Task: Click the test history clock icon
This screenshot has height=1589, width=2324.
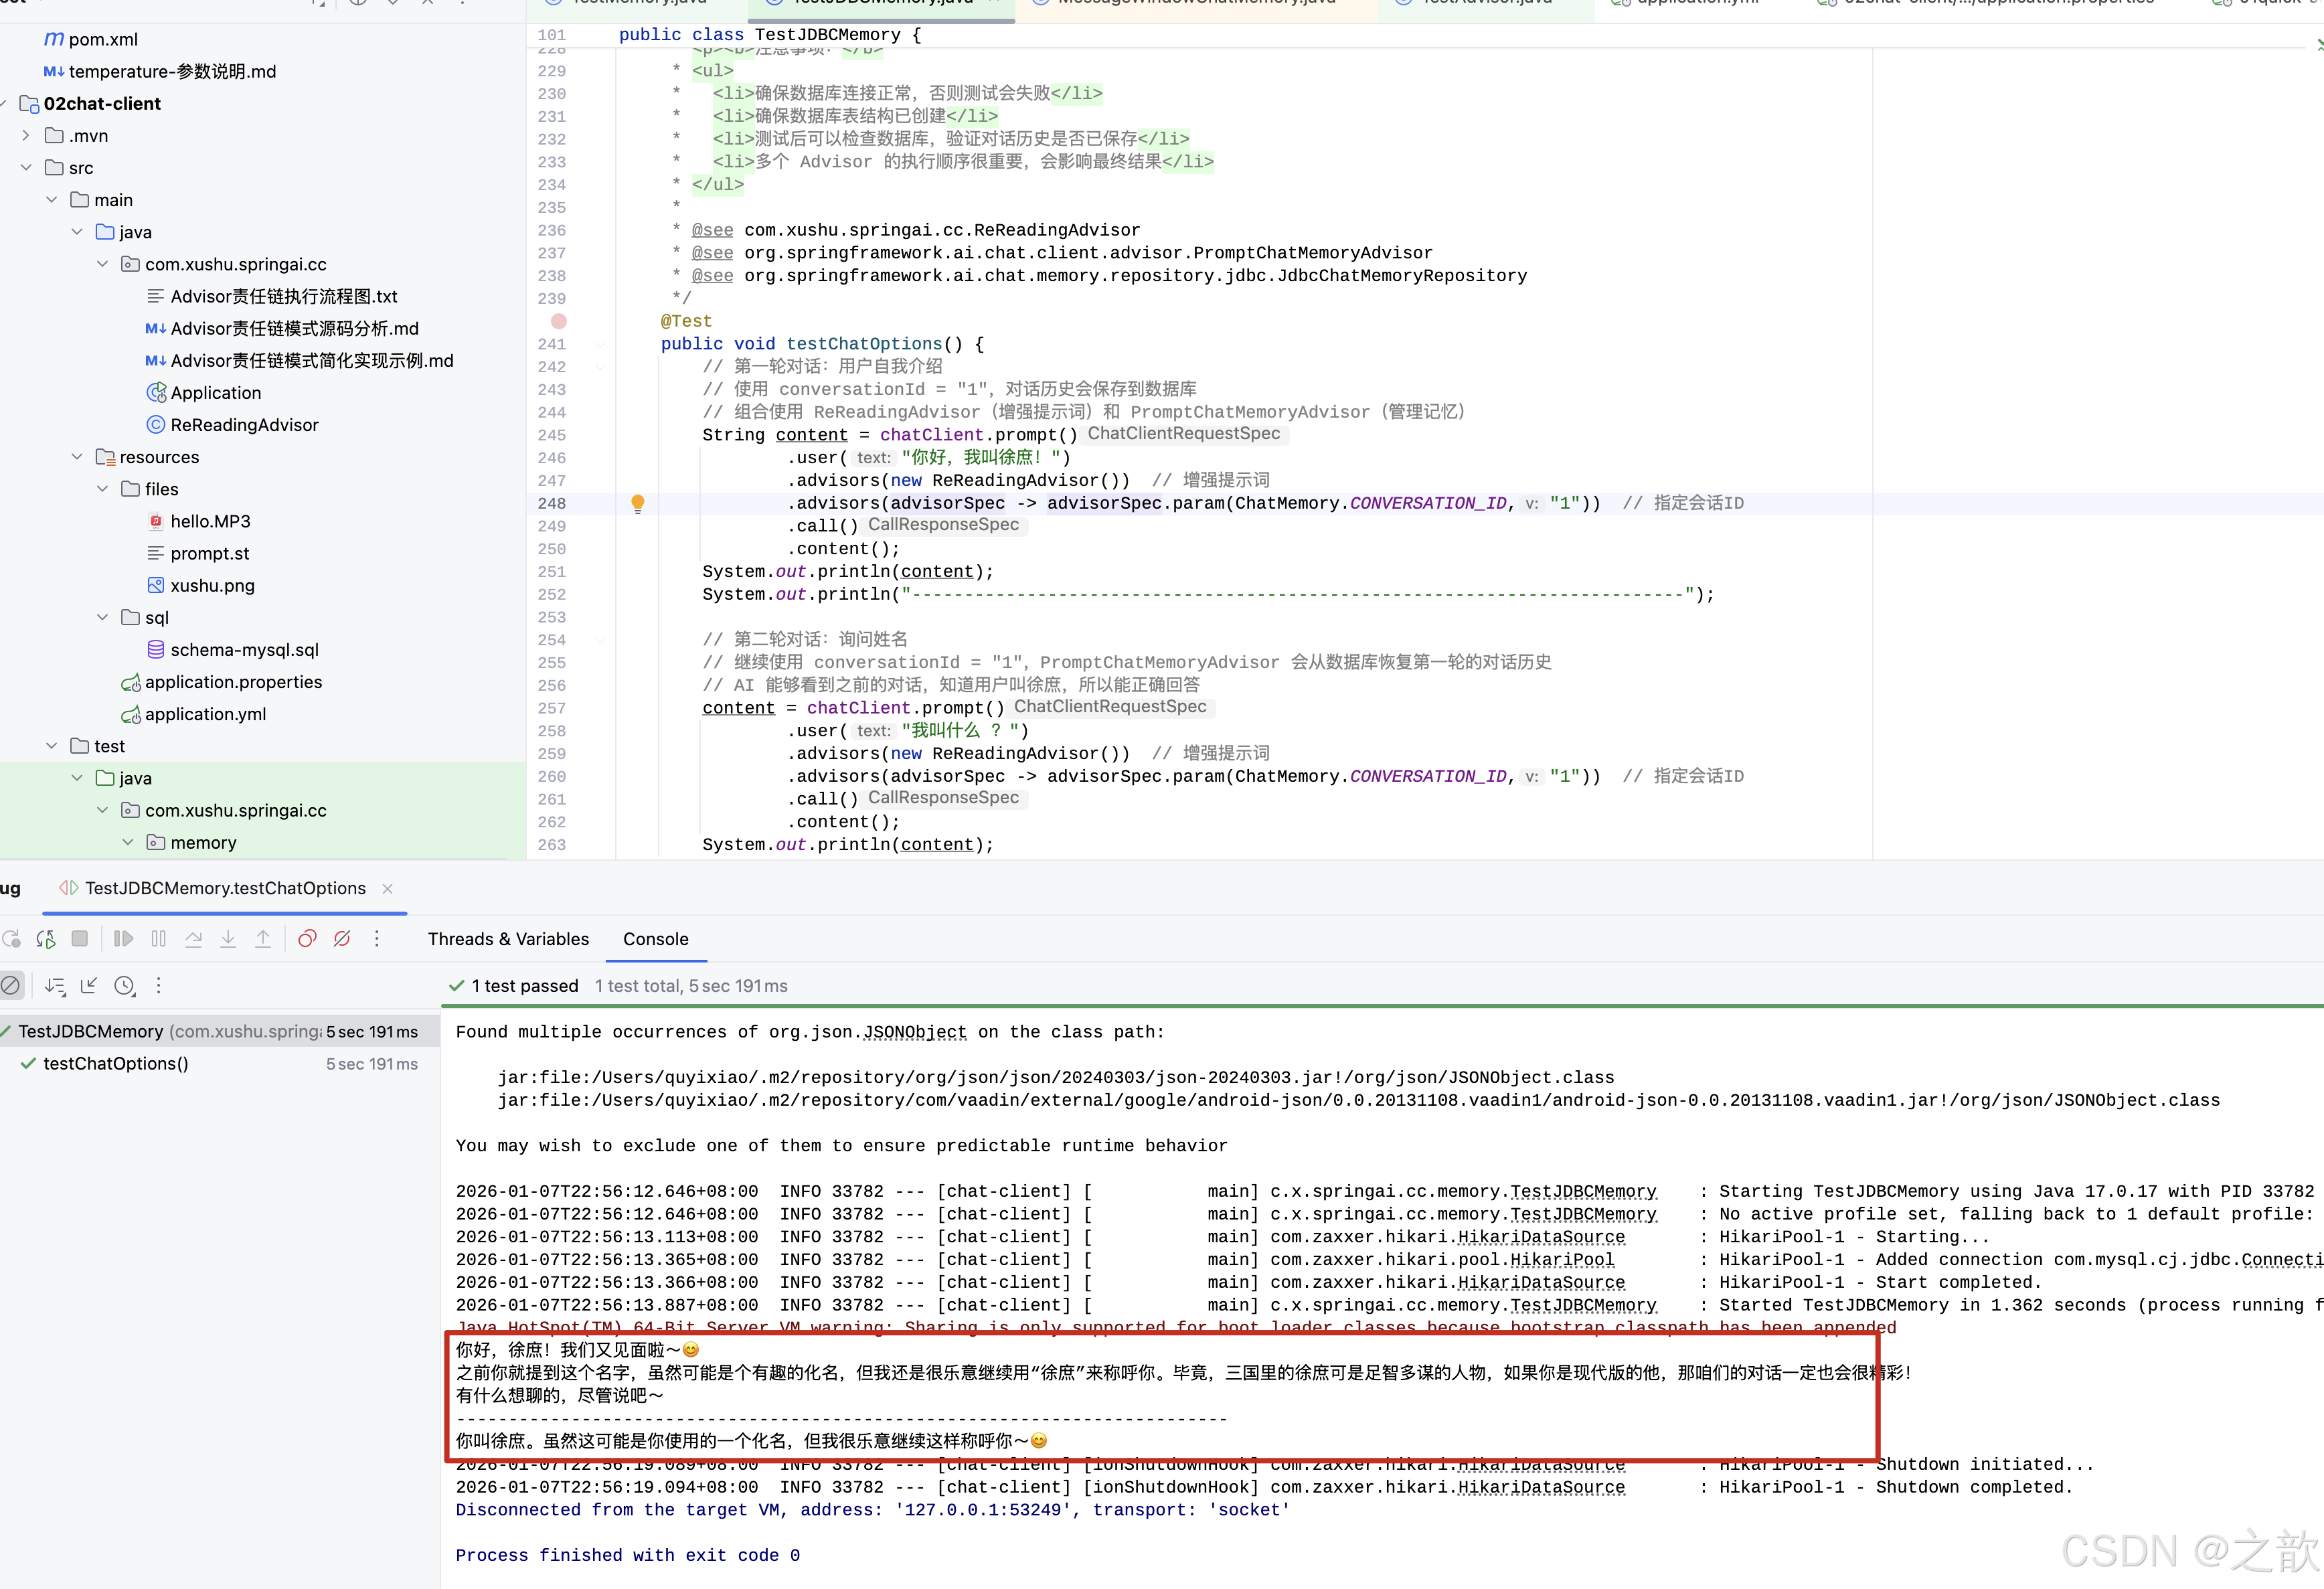Action: [x=124, y=986]
